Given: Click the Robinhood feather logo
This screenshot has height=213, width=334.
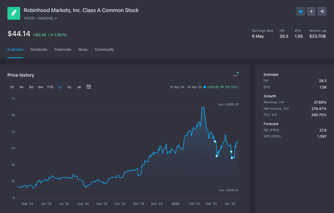Looking at the screenshot, I should (14, 13).
